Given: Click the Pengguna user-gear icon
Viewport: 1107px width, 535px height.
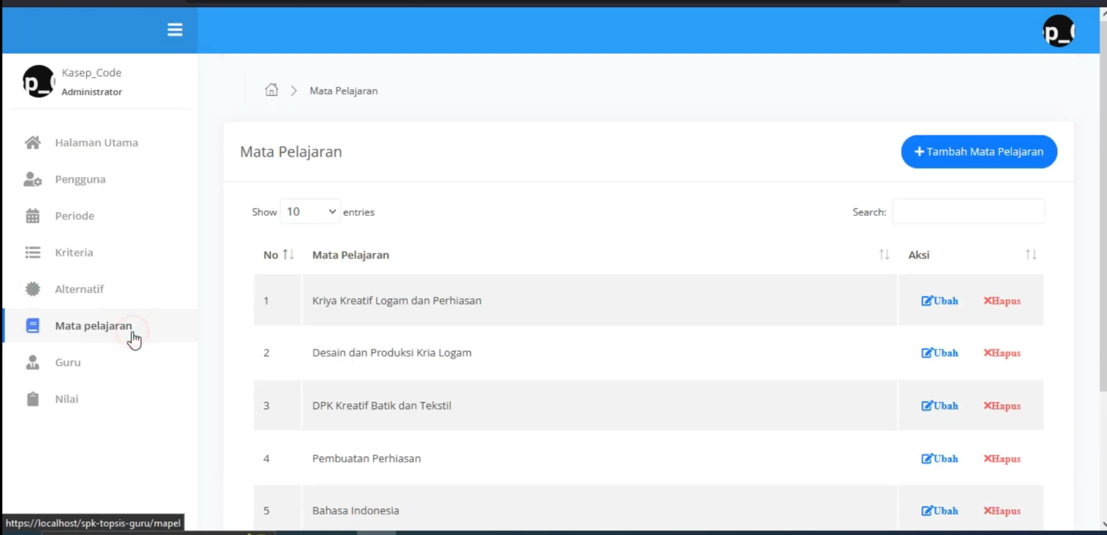Looking at the screenshot, I should [33, 179].
